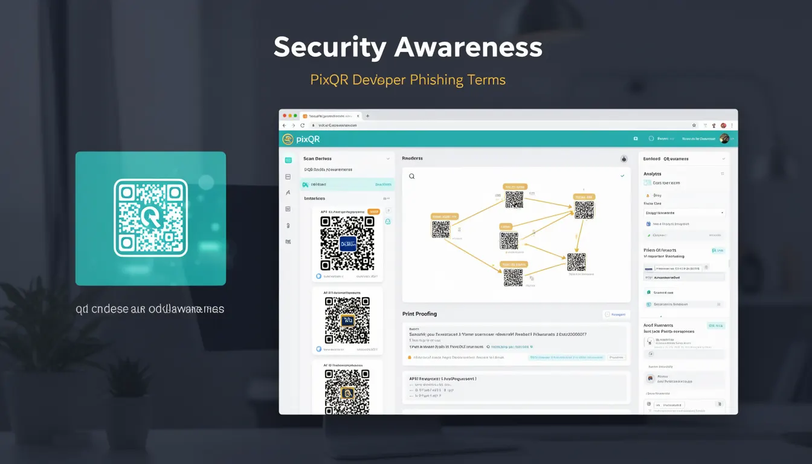Click the orange badge on first QR card

(373, 211)
